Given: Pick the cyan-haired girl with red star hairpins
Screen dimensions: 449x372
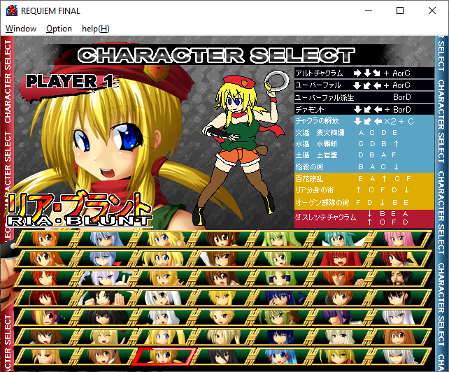Looking at the screenshot, I should pos(282,356).
